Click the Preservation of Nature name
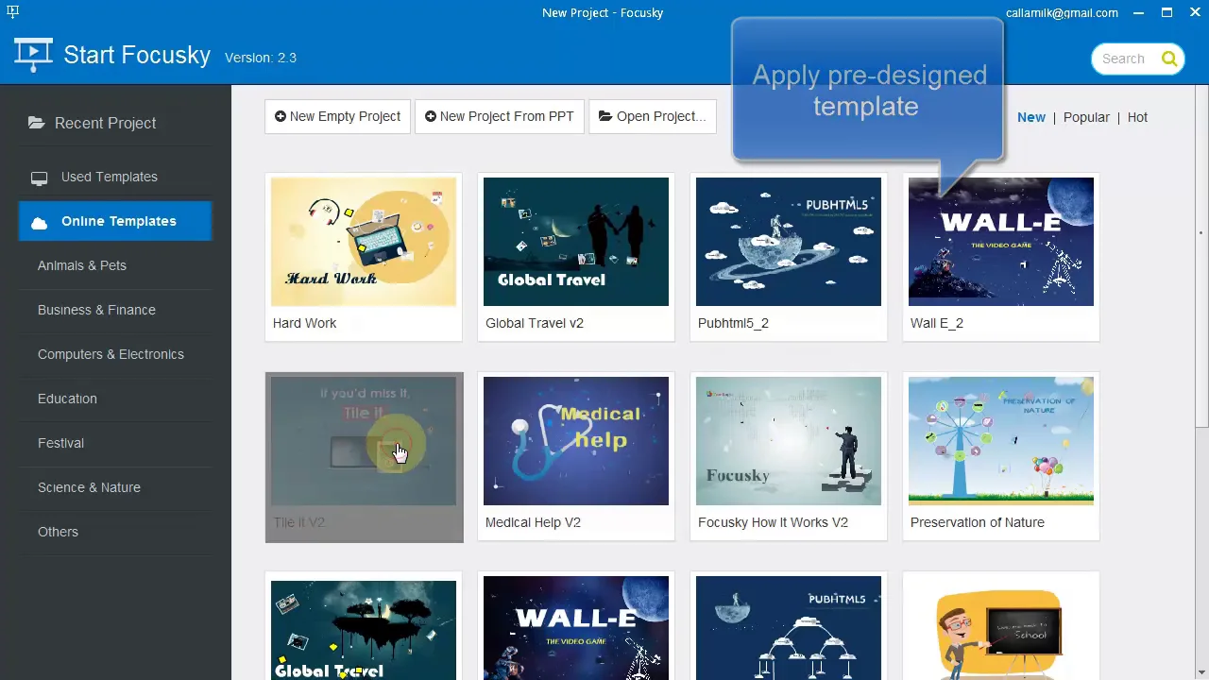Viewport: 1209px width, 680px height. click(978, 522)
